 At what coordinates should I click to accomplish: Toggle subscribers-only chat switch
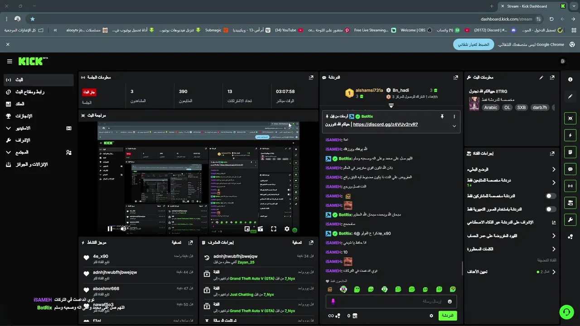click(x=551, y=196)
